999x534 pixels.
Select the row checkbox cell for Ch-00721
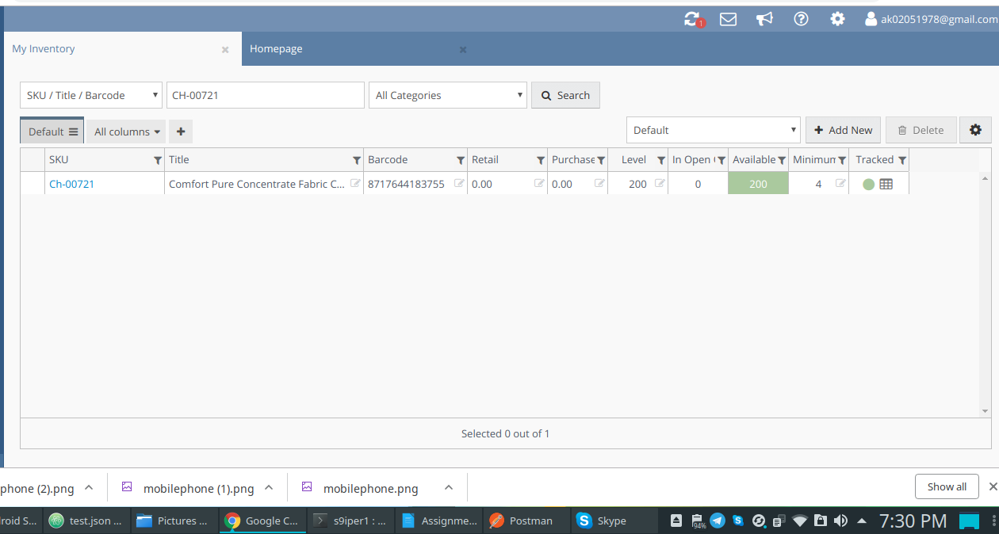pos(33,183)
